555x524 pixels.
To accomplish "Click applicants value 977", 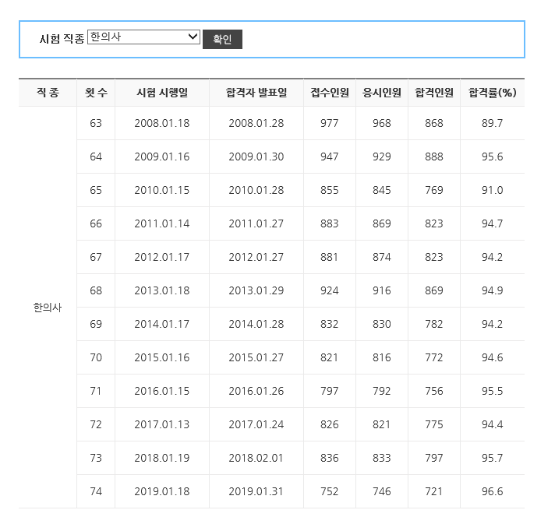I will [330, 123].
